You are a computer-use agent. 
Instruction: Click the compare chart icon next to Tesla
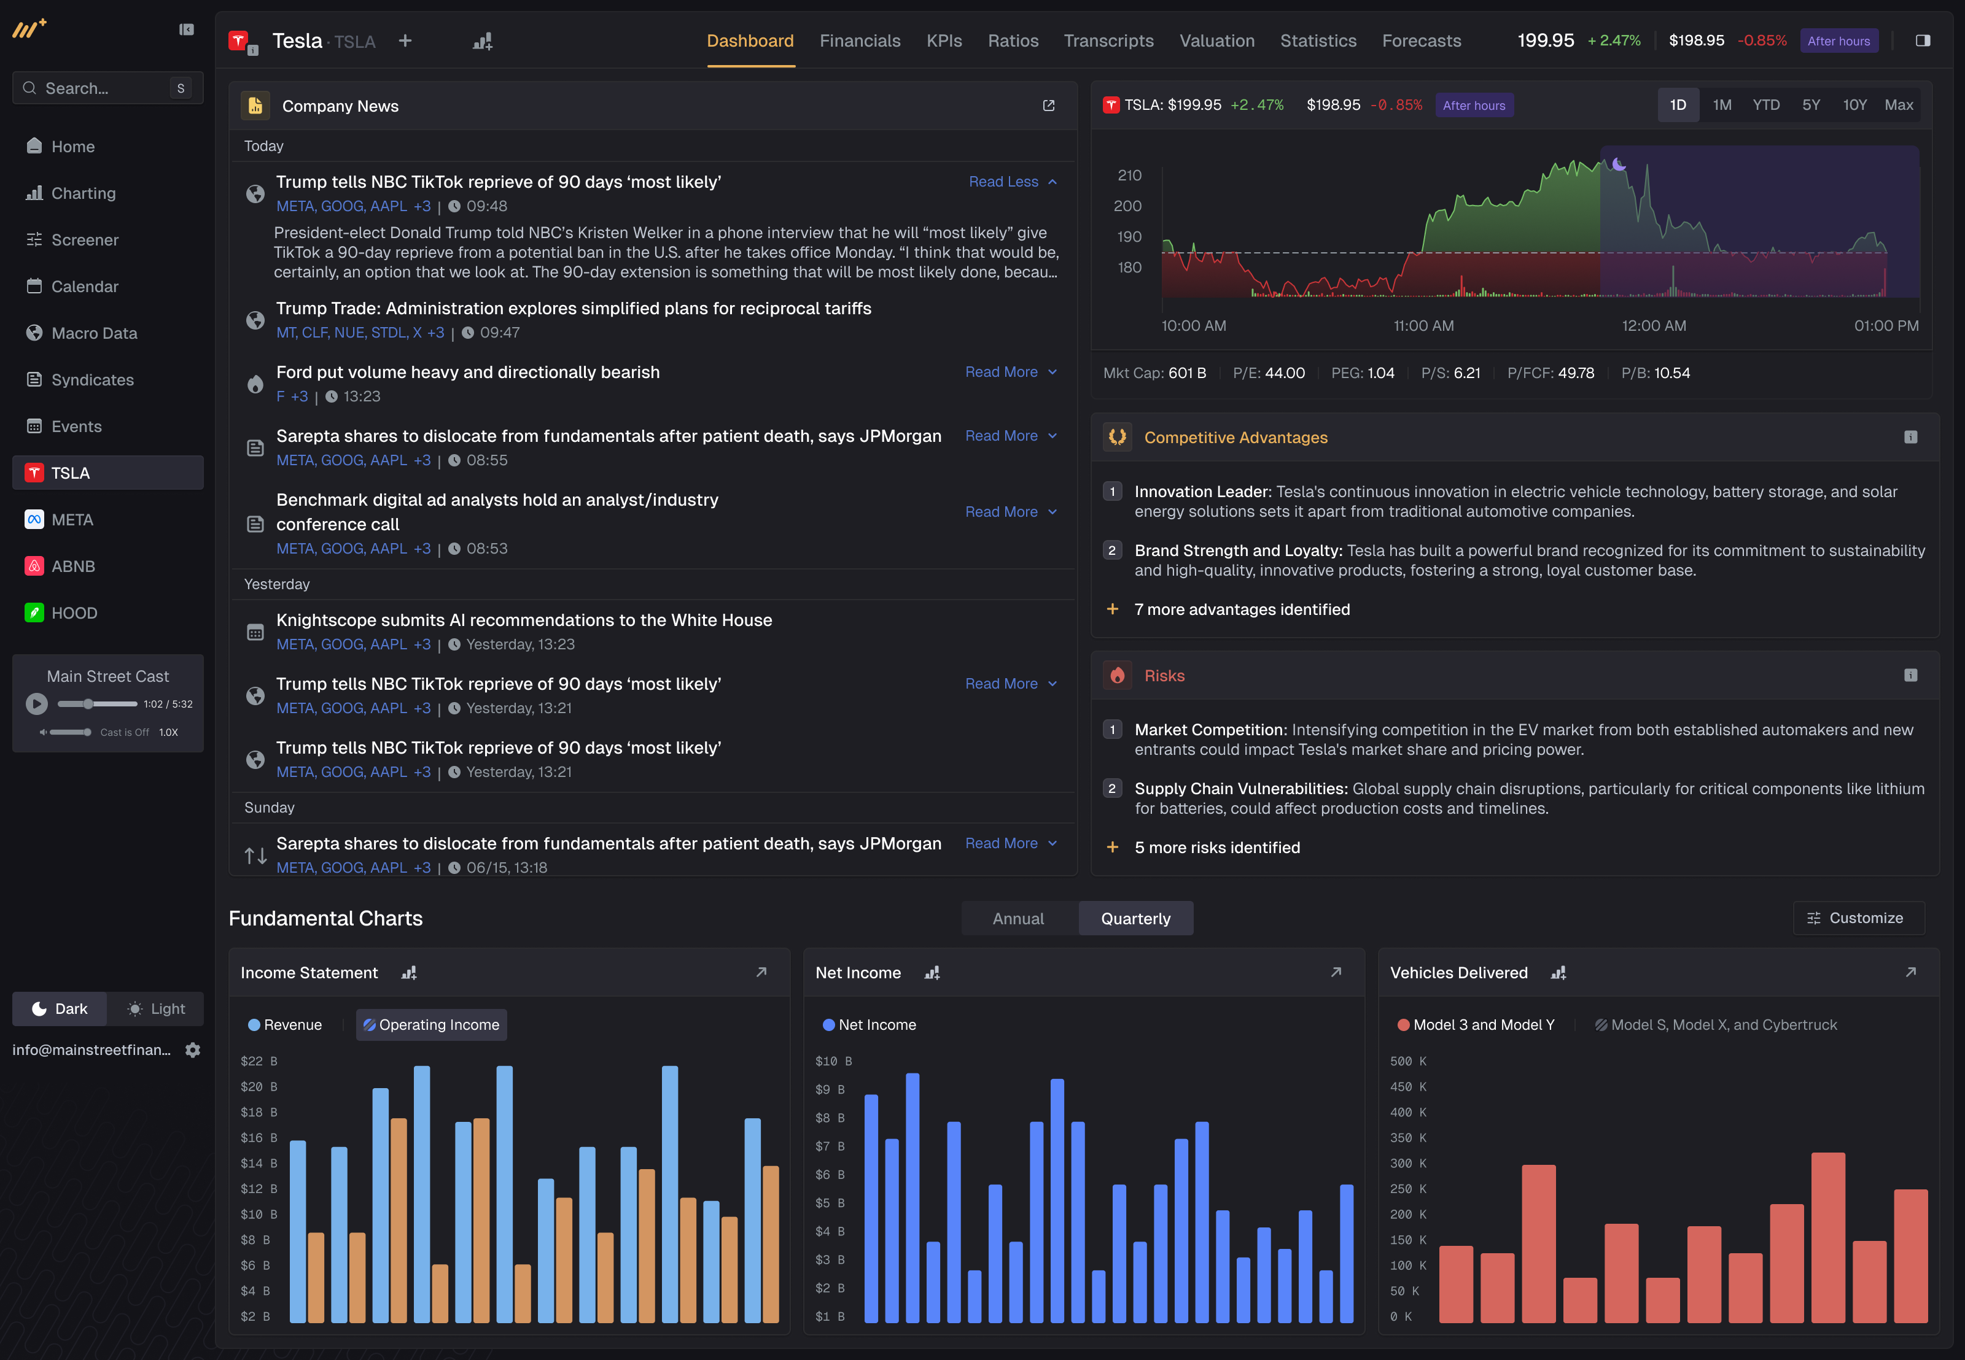pos(483,41)
